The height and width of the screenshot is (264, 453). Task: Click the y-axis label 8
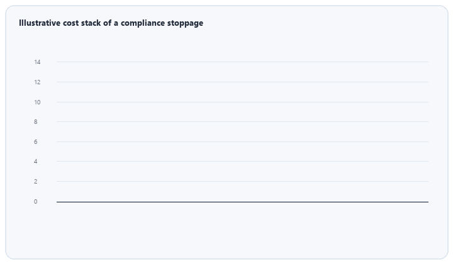pyautogui.click(x=35, y=122)
